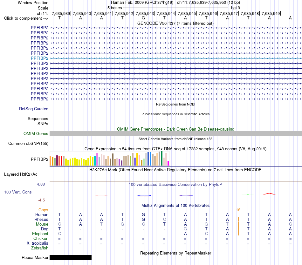The height and width of the screenshot is (265, 302).
Task: Click the magenta bar in GTEx chart
Action: tap(168, 163)
